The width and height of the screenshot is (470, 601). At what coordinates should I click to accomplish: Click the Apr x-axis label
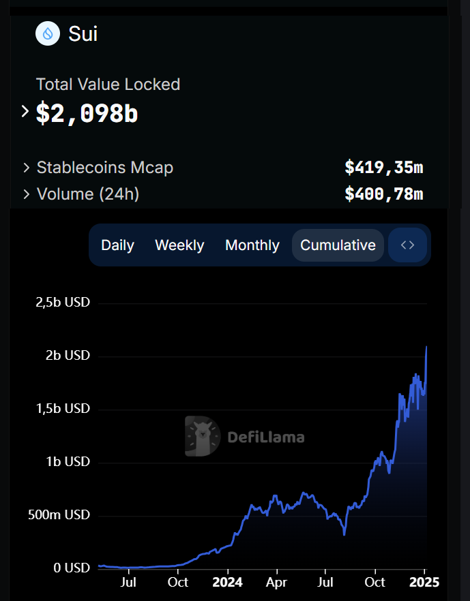click(277, 582)
